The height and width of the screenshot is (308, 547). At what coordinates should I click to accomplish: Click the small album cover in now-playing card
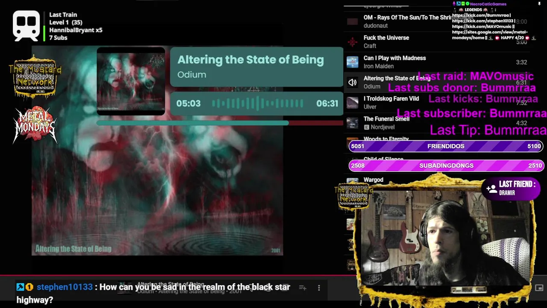(x=131, y=81)
